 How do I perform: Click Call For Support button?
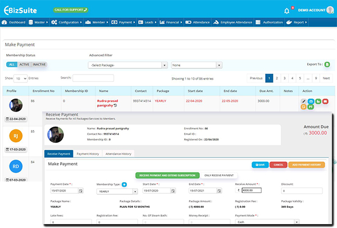tap(71, 10)
